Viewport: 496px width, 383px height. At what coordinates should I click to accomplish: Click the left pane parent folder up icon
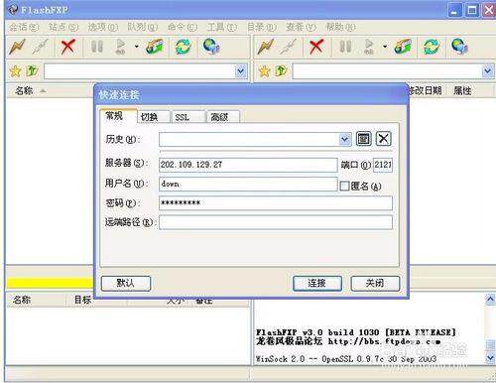point(32,70)
